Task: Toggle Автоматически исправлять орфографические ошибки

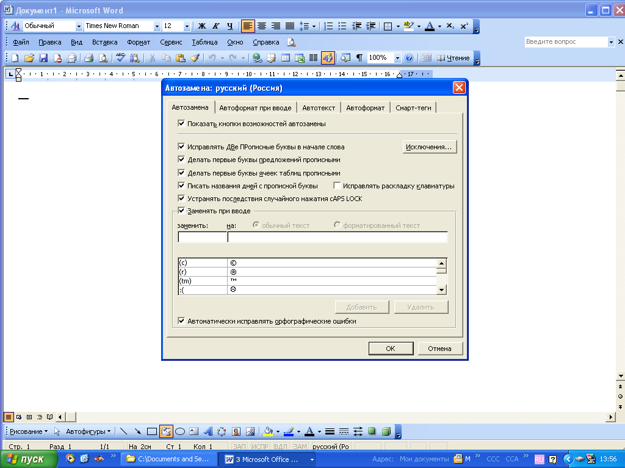Action: (x=181, y=321)
